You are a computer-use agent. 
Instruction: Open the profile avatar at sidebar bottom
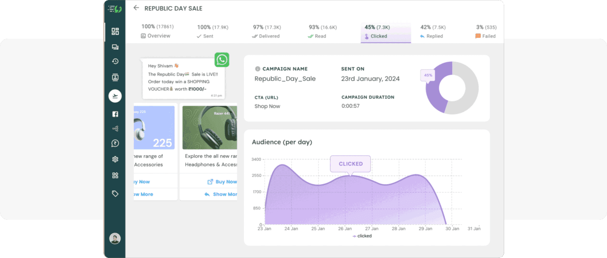tap(114, 238)
